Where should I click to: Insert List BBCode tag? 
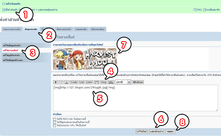point(82,82)
